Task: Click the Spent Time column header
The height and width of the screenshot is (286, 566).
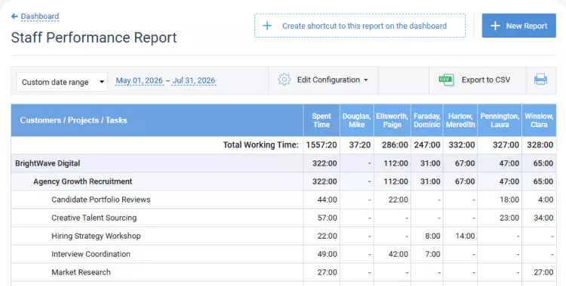Action: click(x=321, y=120)
